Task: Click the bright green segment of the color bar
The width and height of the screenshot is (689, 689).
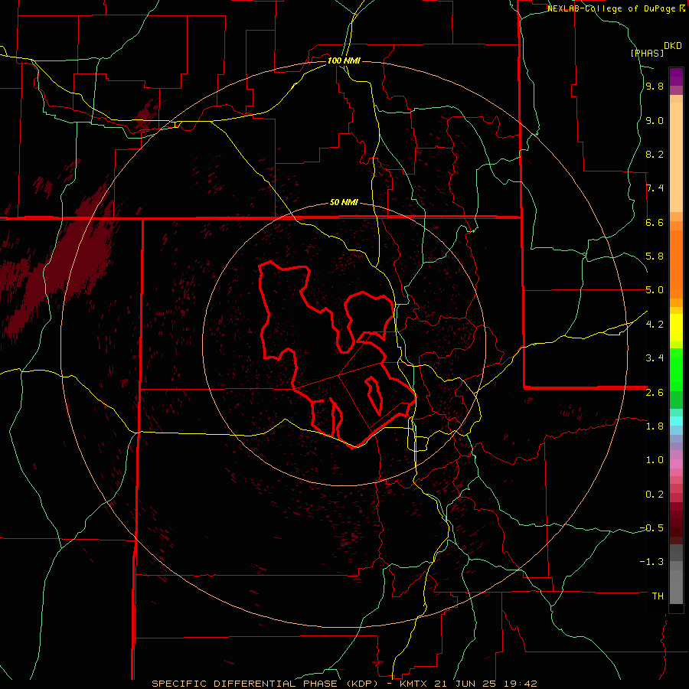Action: [x=676, y=369]
